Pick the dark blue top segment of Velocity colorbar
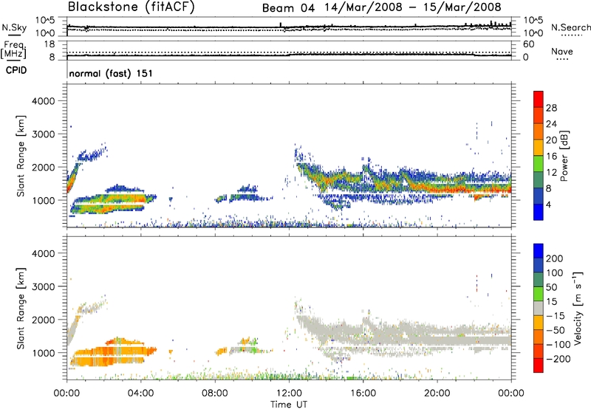This screenshot has width=591, height=409. [x=539, y=251]
